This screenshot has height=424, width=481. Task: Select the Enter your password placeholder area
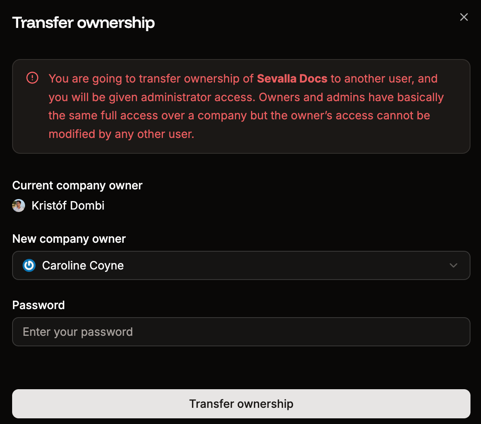point(78,332)
